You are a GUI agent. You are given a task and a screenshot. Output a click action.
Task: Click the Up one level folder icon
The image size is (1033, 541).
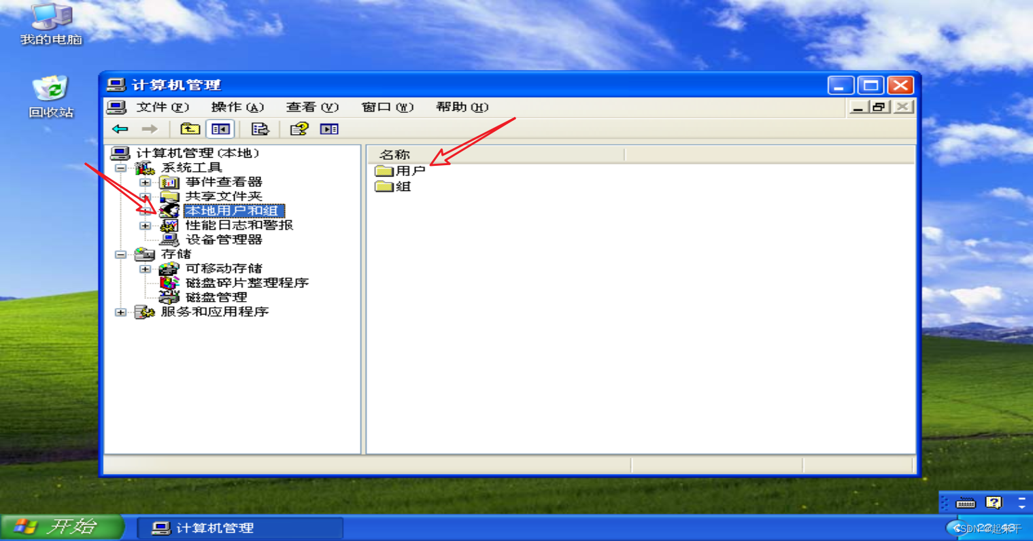pos(190,129)
